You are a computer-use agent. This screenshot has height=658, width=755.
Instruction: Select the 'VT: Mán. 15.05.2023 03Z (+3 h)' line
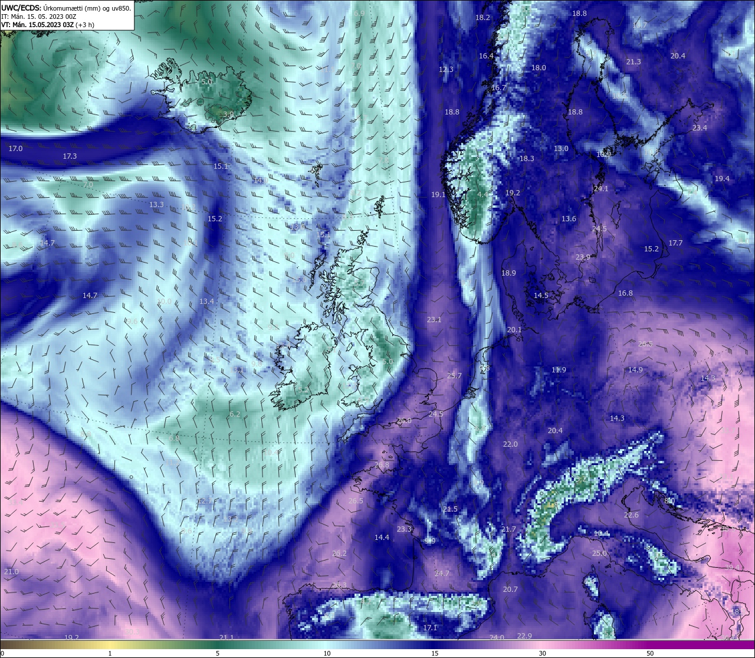pyautogui.click(x=48, y=25)
